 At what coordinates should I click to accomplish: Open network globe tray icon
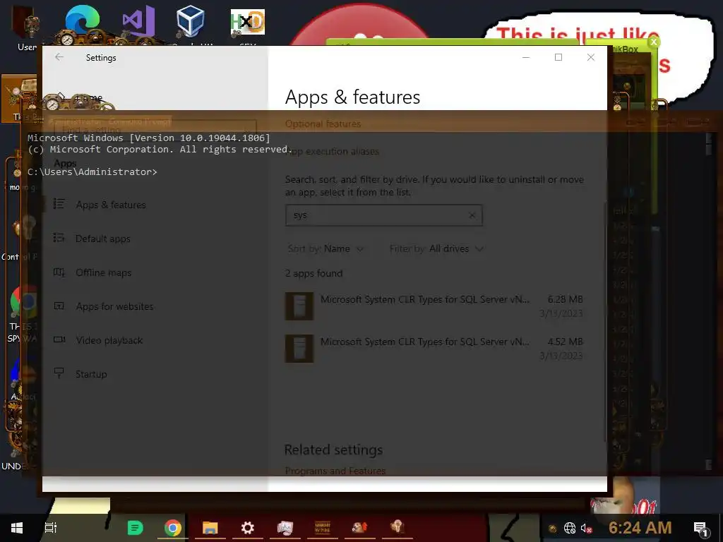[570, 528]
